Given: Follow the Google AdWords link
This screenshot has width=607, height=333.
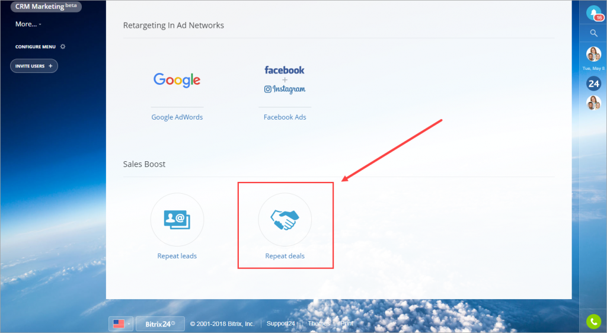Looking at the screenshot, I should tap(177, 117).
